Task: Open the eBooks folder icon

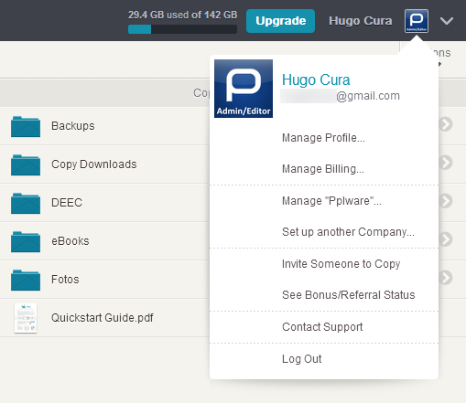Action: pos(26,242)
